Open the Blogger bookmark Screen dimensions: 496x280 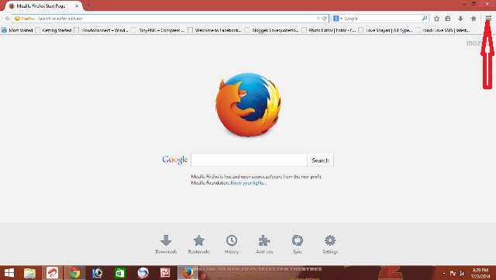click(x=271, y=30)
